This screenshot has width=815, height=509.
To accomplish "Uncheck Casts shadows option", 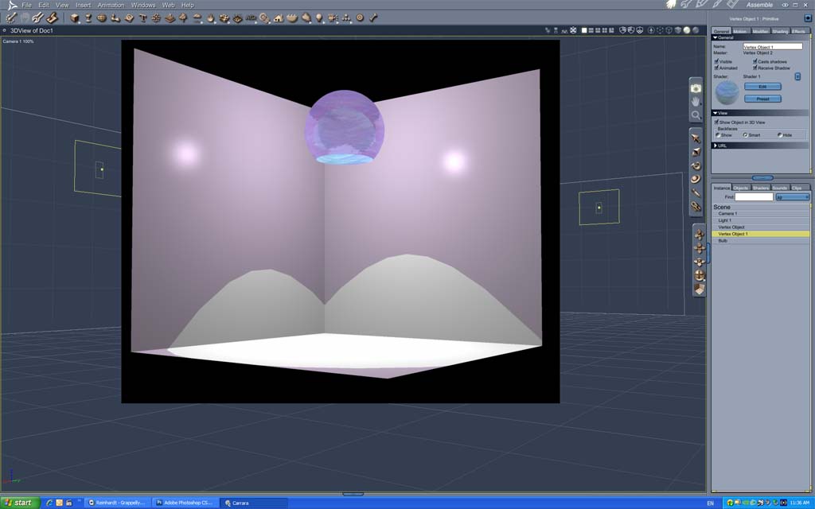I will click(755, 61).
